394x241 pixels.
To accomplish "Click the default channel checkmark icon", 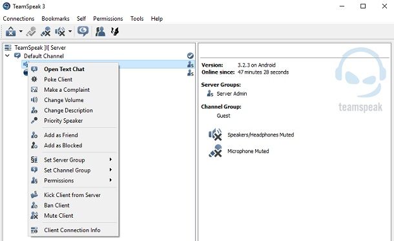I will tap(191, 56).
